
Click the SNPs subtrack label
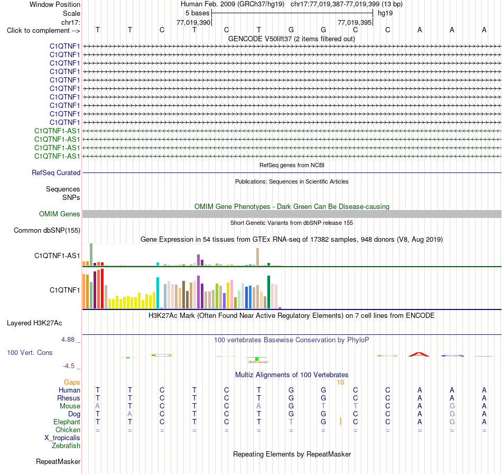click(x=71, y=197)
